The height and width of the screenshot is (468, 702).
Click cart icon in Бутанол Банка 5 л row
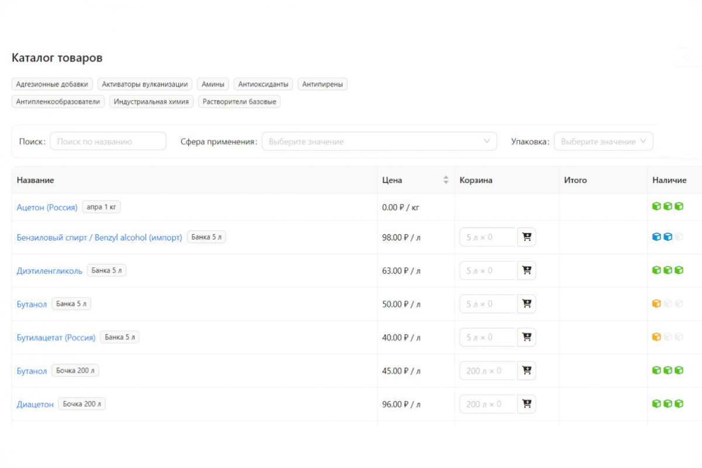pyautogui.click(x=526, y=304)
